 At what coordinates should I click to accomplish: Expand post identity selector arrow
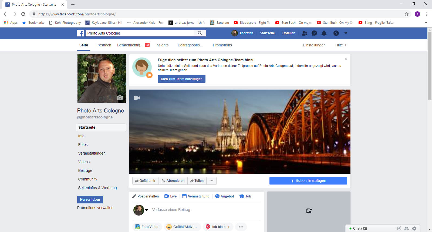point(147,210)
